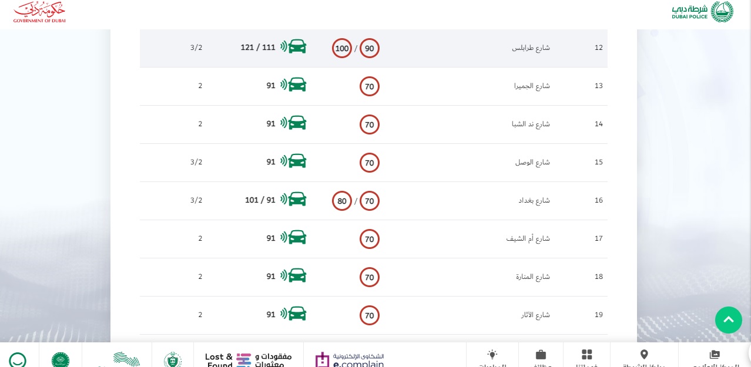Select street name in row 15
The height and width of the screenshot is (367, 751).
point(532,162)
